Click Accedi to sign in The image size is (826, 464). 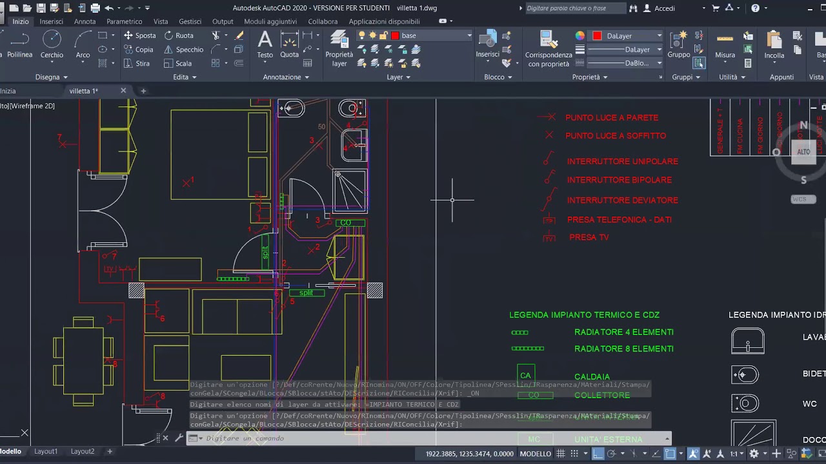(x=664, y=8)
